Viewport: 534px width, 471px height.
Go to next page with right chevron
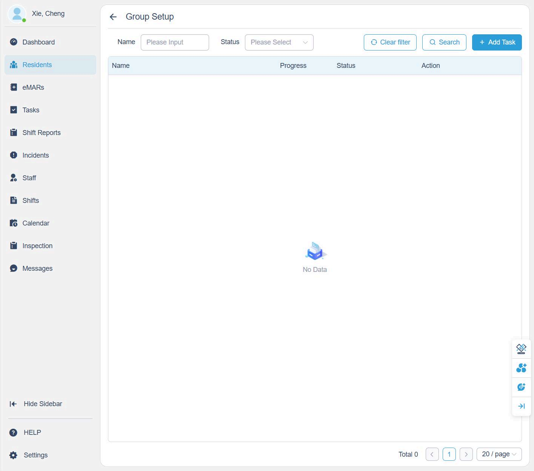[466, 454]
